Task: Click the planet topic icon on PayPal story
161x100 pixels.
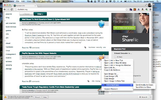Action: [101, 57]
